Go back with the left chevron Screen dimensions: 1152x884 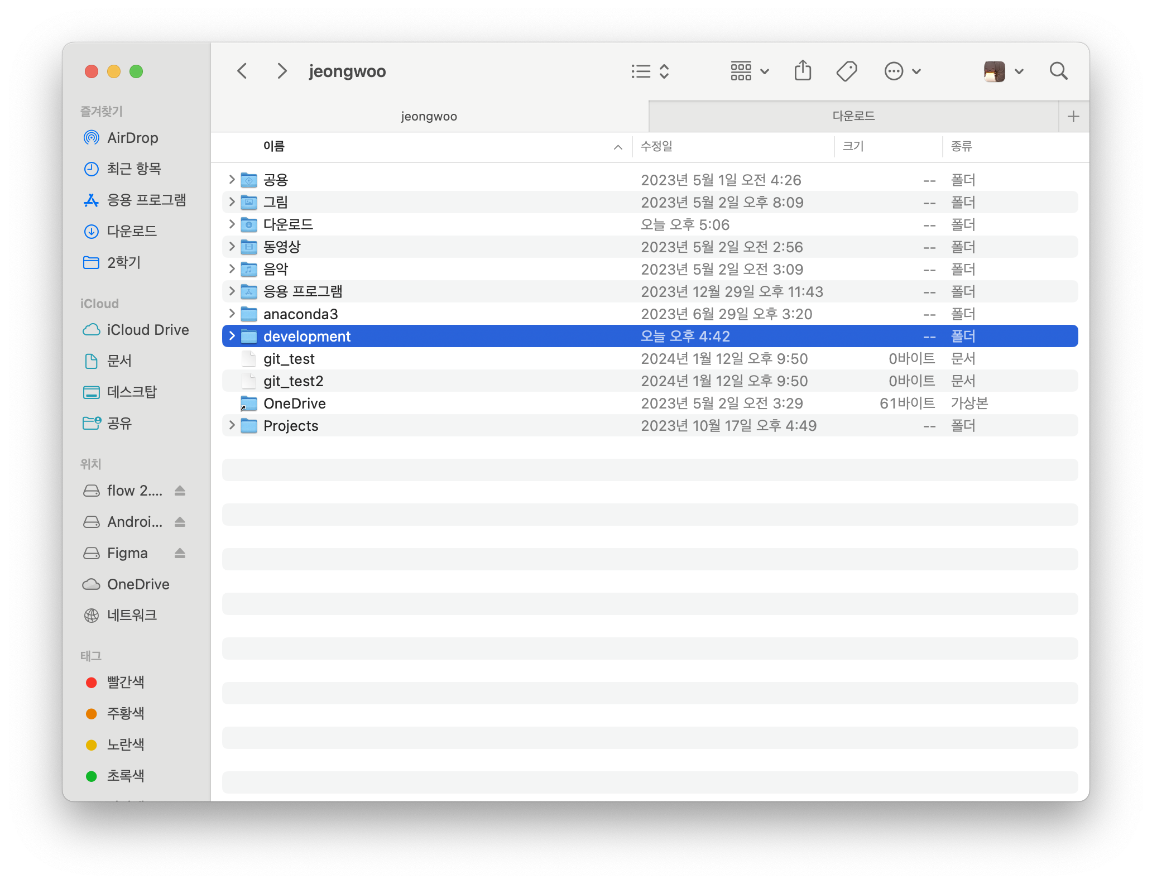coord(242,71)
